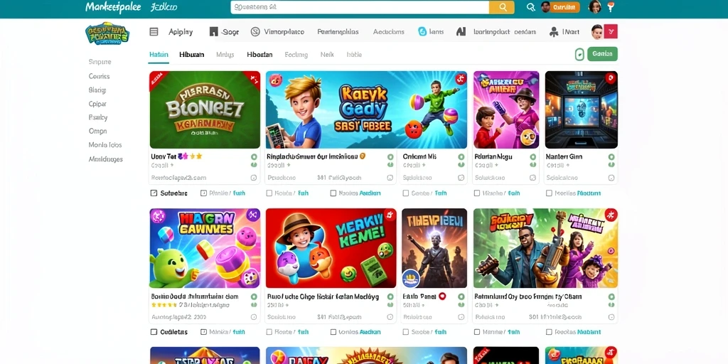The image size is (728, 364).
Task: Open the hamburger list menu icon
Action: click(x=154, y=31)
